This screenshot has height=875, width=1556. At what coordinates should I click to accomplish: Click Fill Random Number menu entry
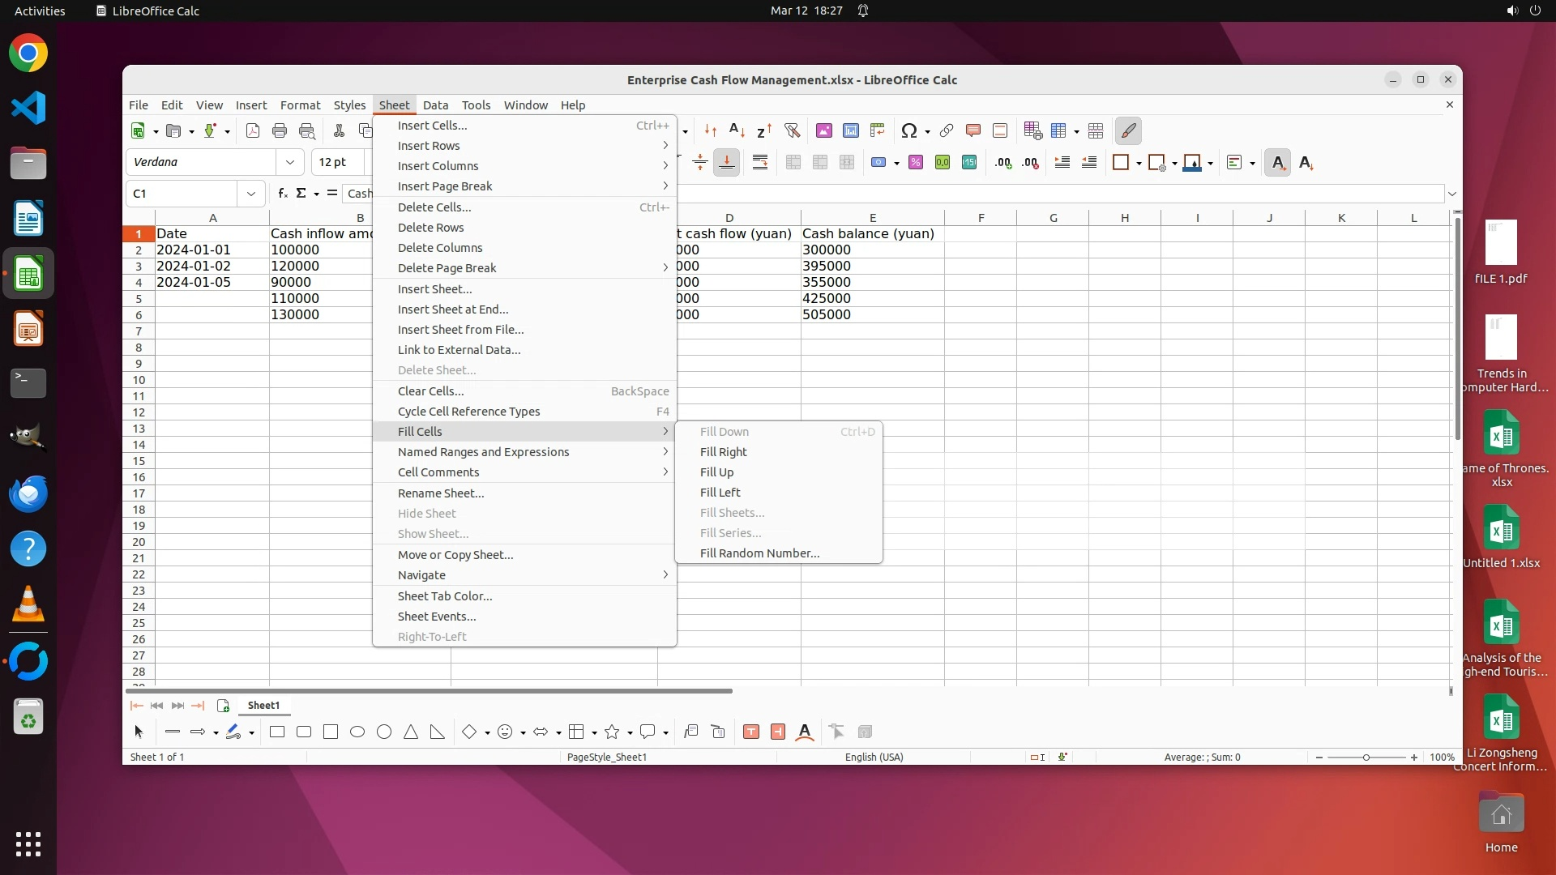[x=759, y=553]
